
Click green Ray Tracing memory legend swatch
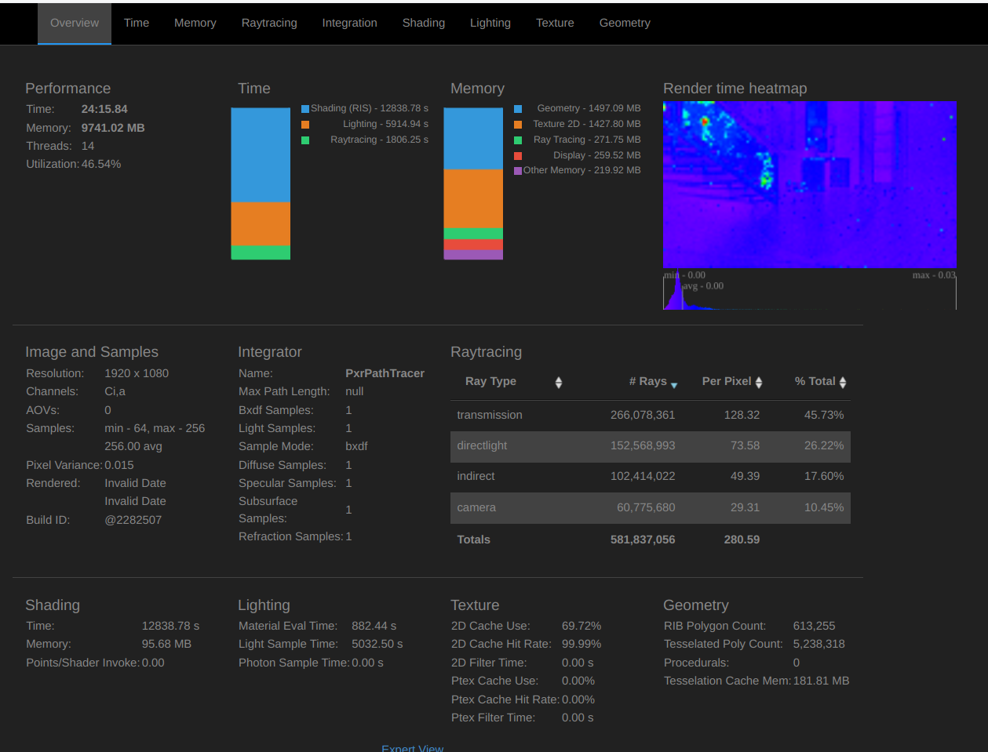518,140
